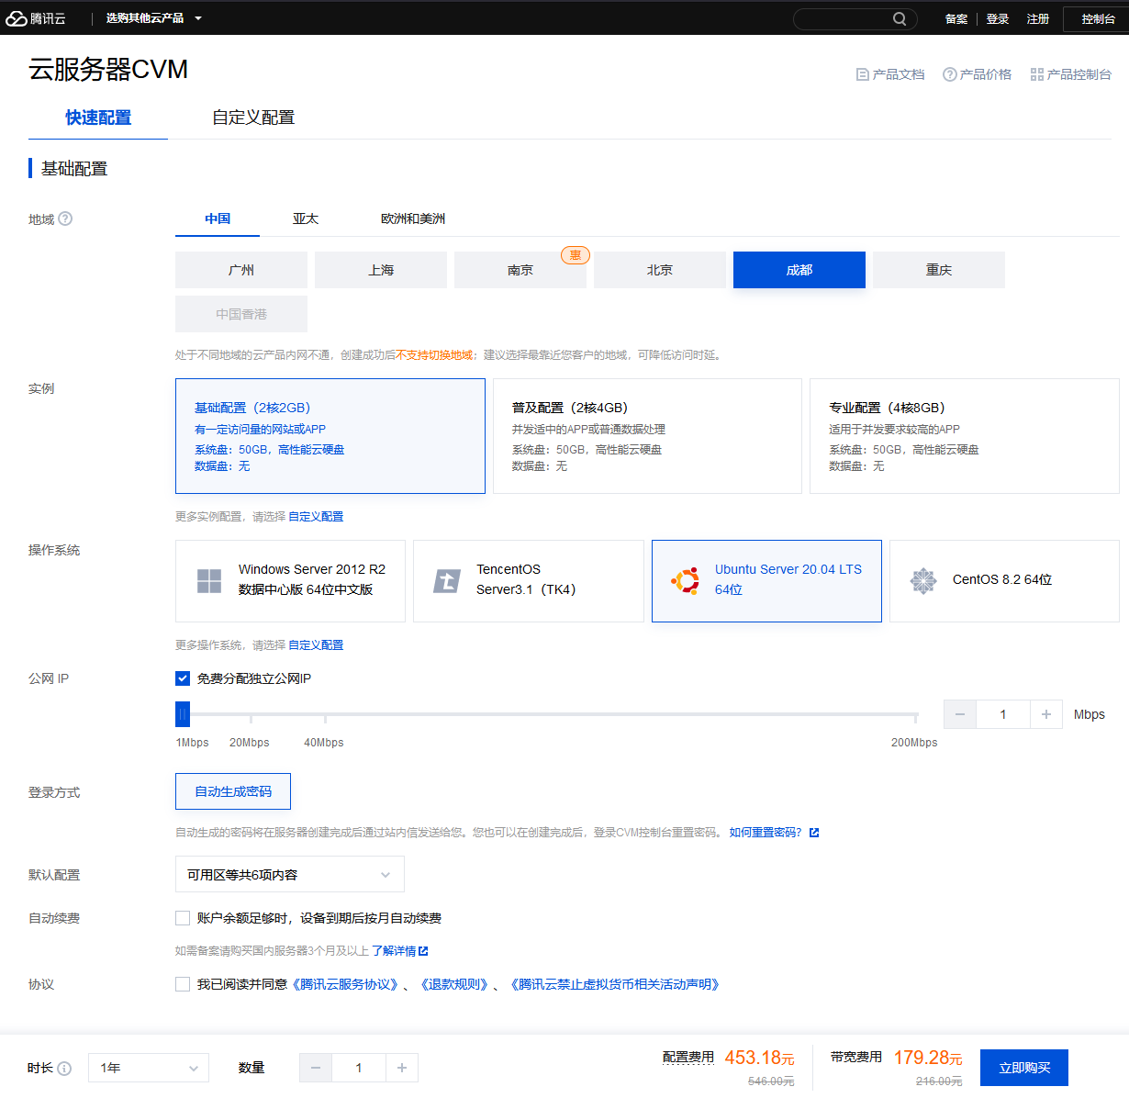Screen dimensions: 1129x1098
Task: Click the 惠 discount badge on 南京
Action: click(x=576, y=255)
